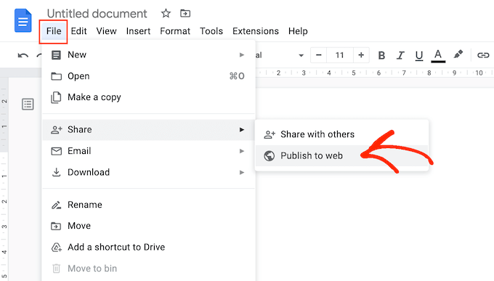The height and width of the screenshot is (281, 494).
Task: Click the pencil icon beside Rename
Action: (x=57, y=205)
